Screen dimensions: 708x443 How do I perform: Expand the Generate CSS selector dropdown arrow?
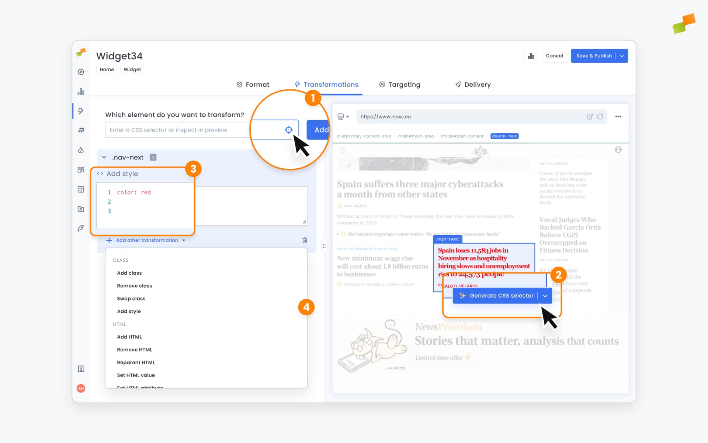point(545,295)
